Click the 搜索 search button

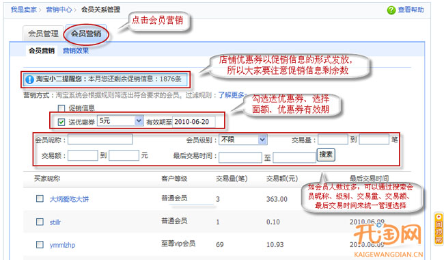326,155
